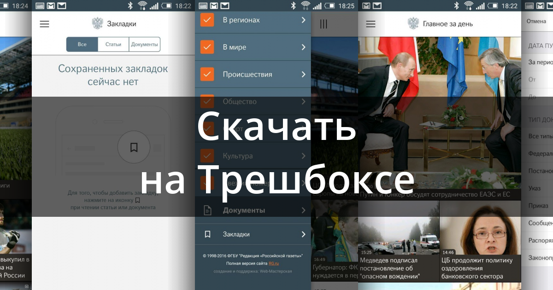Image resolution: width=553 pixels, height=290 pixels.
Task: Select the 'Указ' document type
Action: point(535,188)
